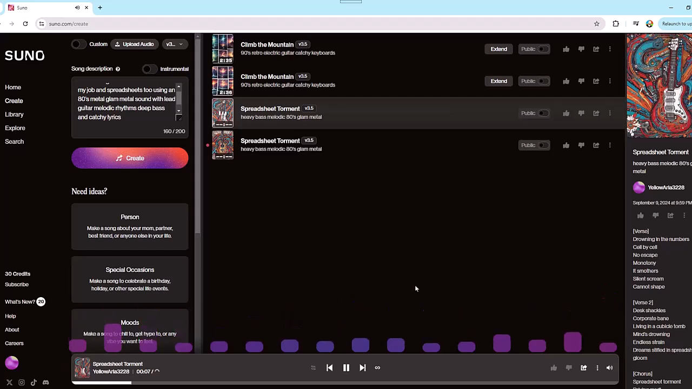The image size is (692, 389).
Task: Click the gradient Create button
Action: [x=130, y=158]
